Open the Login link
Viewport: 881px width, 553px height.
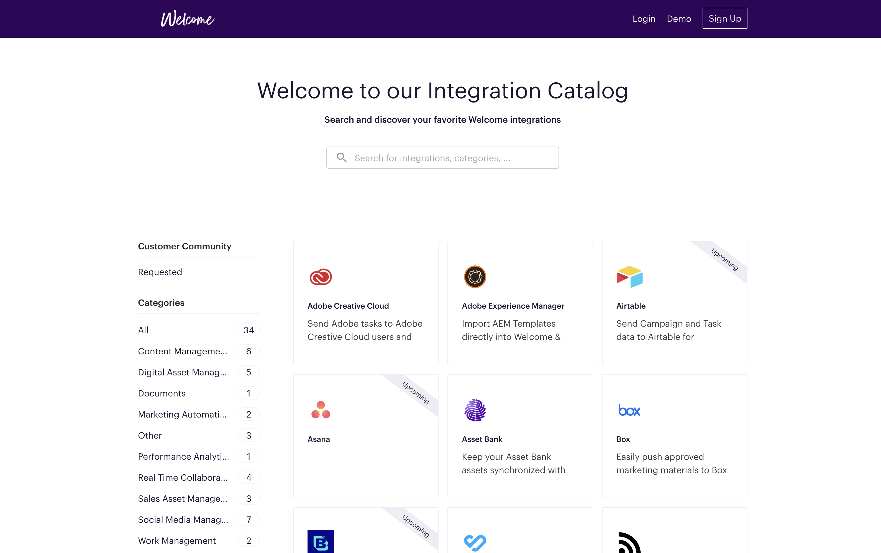tap(644, 19)
